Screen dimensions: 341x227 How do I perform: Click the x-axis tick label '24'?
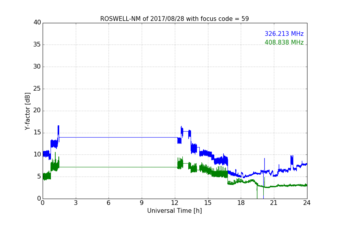[307, 203]
